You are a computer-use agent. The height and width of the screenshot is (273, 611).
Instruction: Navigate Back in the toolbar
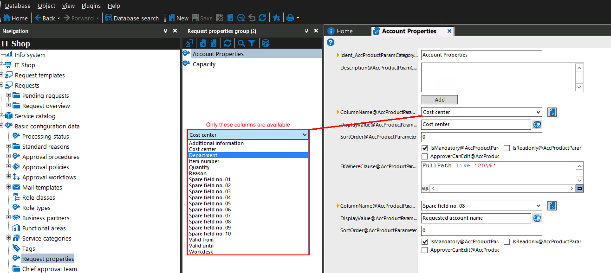pos(45,18)
